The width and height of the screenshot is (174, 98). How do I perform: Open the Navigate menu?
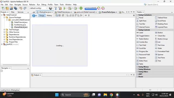point(18,5)
